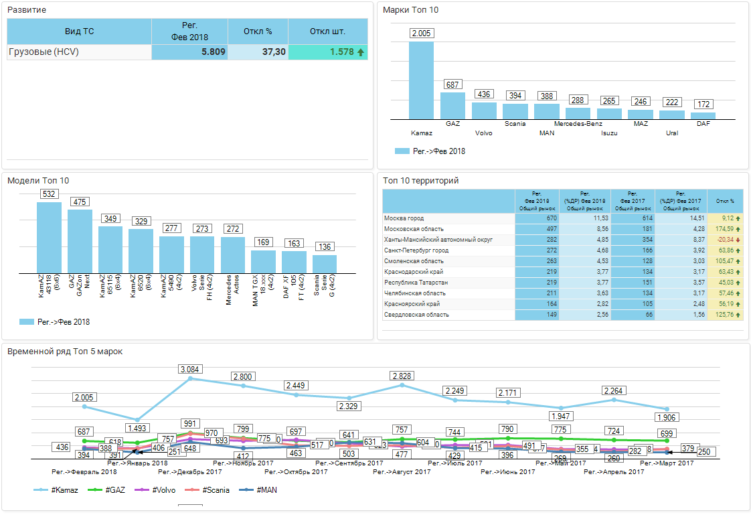Click the Рег.->Фев 2018 legend swatch under Модели

coord(26,322)
